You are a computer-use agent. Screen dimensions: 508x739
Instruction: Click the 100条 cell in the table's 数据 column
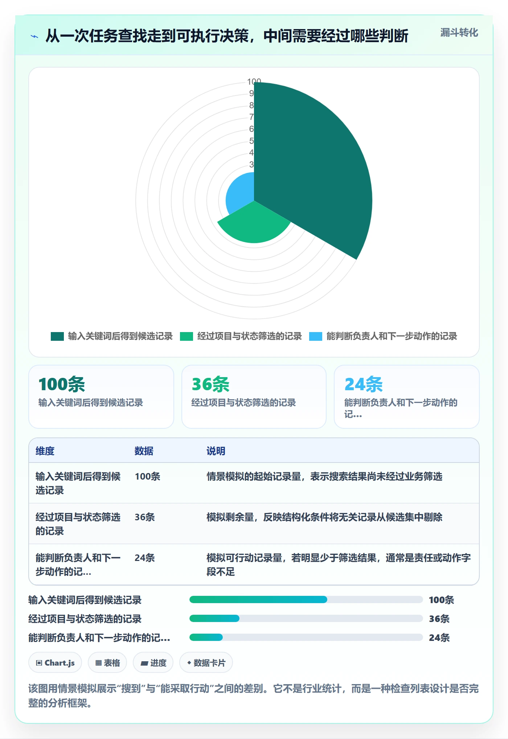(147, 476)
